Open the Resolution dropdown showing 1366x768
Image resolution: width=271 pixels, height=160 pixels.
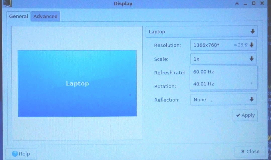223,45
